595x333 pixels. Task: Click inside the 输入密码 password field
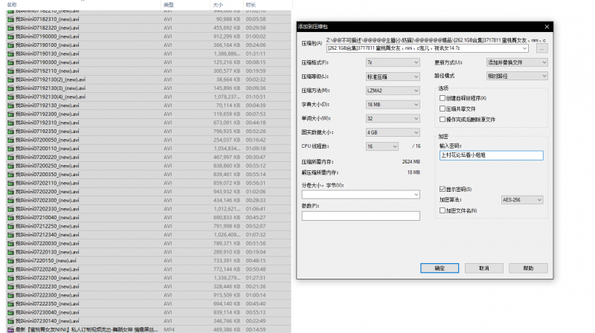coord(491,156)
